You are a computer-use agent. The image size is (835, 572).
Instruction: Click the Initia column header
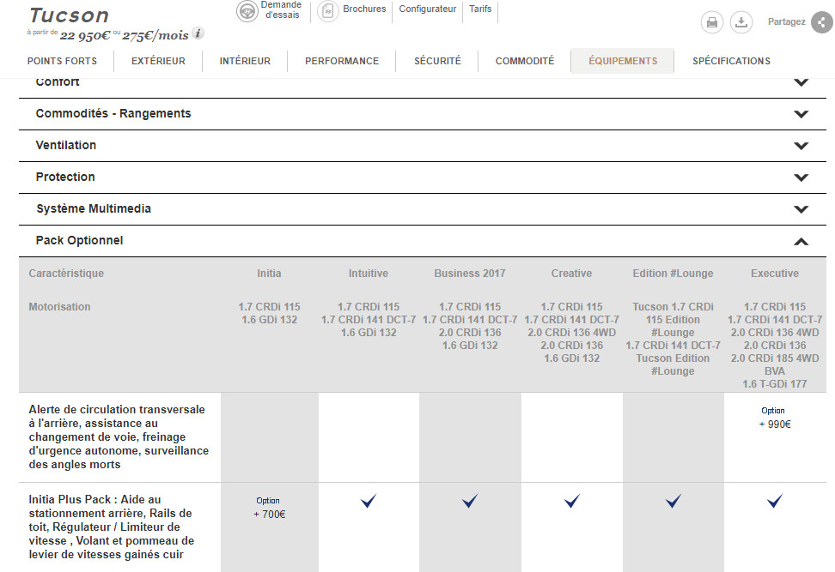[269, 274]
